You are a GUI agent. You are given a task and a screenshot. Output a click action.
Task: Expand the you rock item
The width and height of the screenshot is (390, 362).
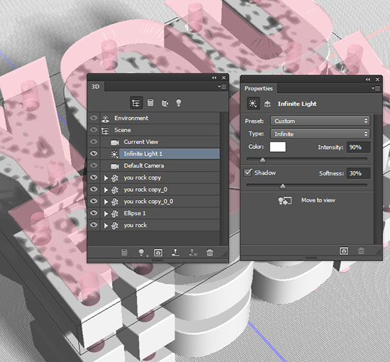tap(106, 226)
